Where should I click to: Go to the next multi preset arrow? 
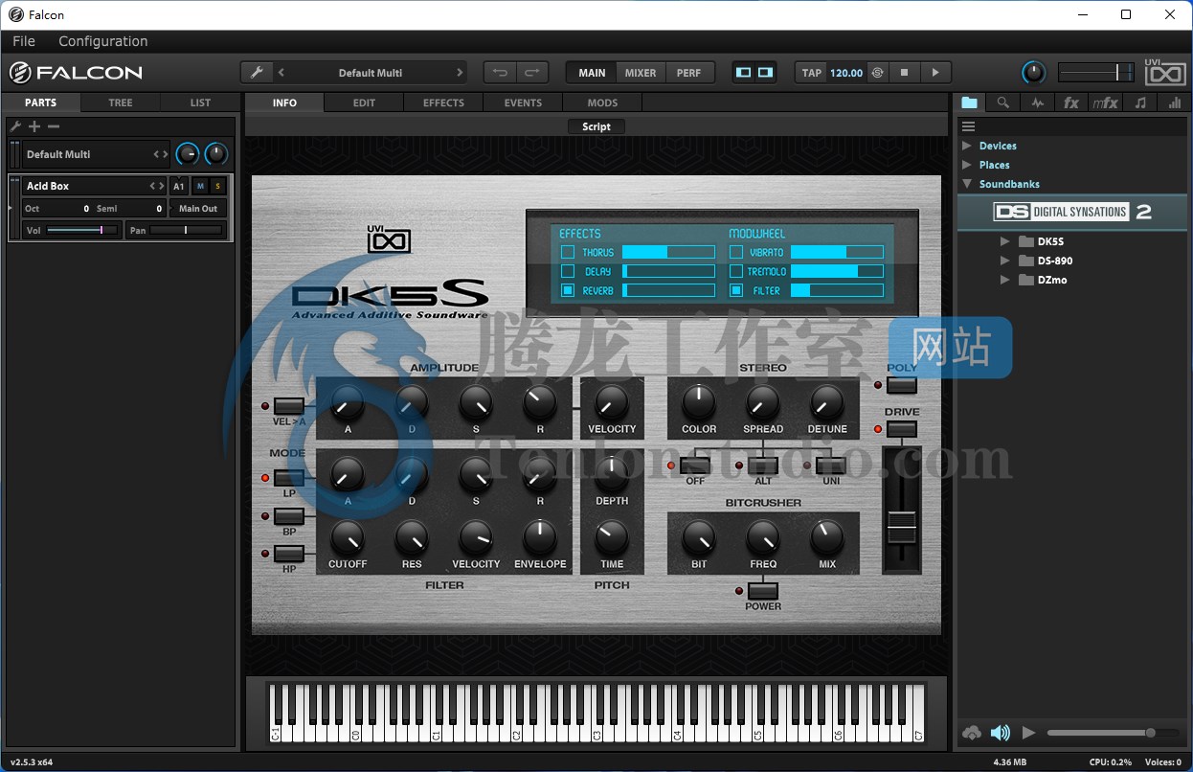pyautogui.click(x=460, y=73)
